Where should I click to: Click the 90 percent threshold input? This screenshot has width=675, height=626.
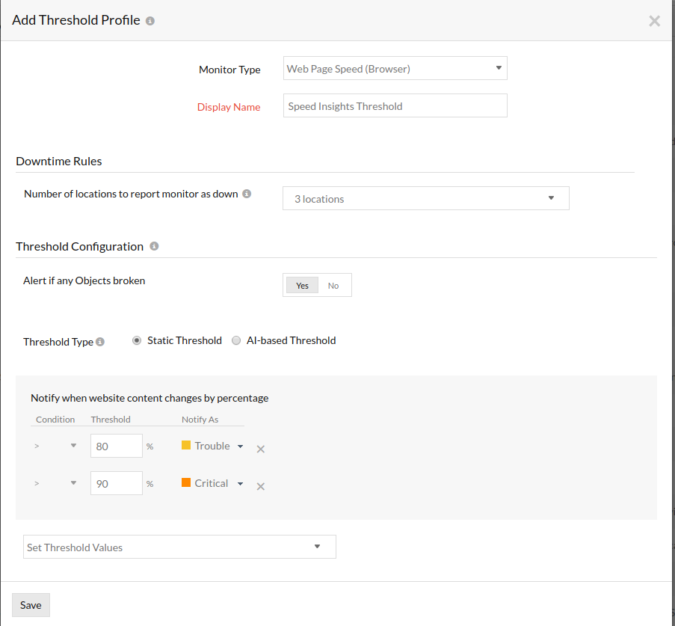(x=116, y=483)
